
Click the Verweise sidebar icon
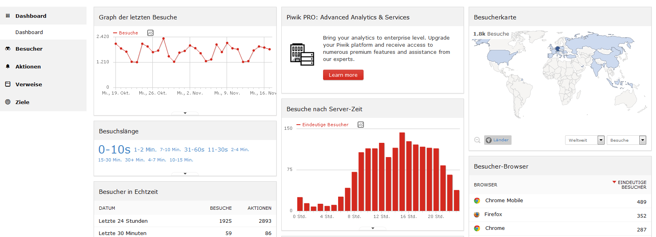tap(8, 84)
